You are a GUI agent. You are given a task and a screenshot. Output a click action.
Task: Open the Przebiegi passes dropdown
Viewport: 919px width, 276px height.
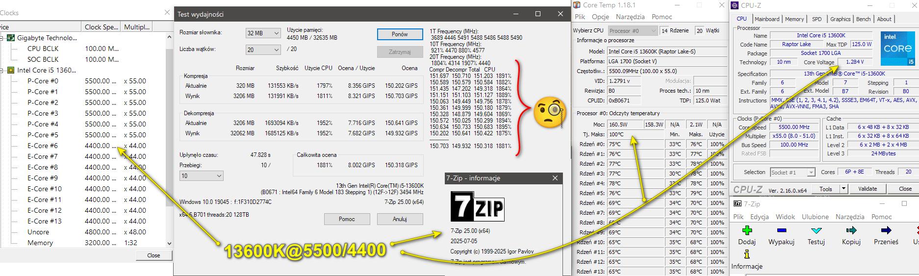pyautogui.click(x=202, y=176)
